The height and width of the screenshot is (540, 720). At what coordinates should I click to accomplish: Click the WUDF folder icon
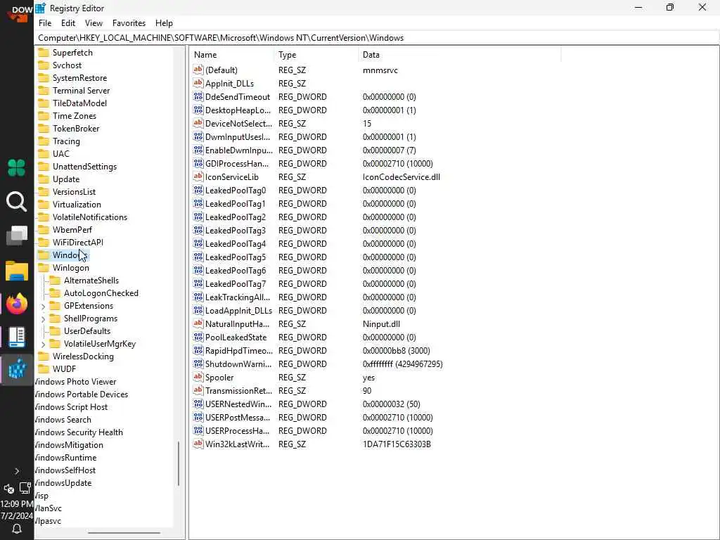(44, 369)
